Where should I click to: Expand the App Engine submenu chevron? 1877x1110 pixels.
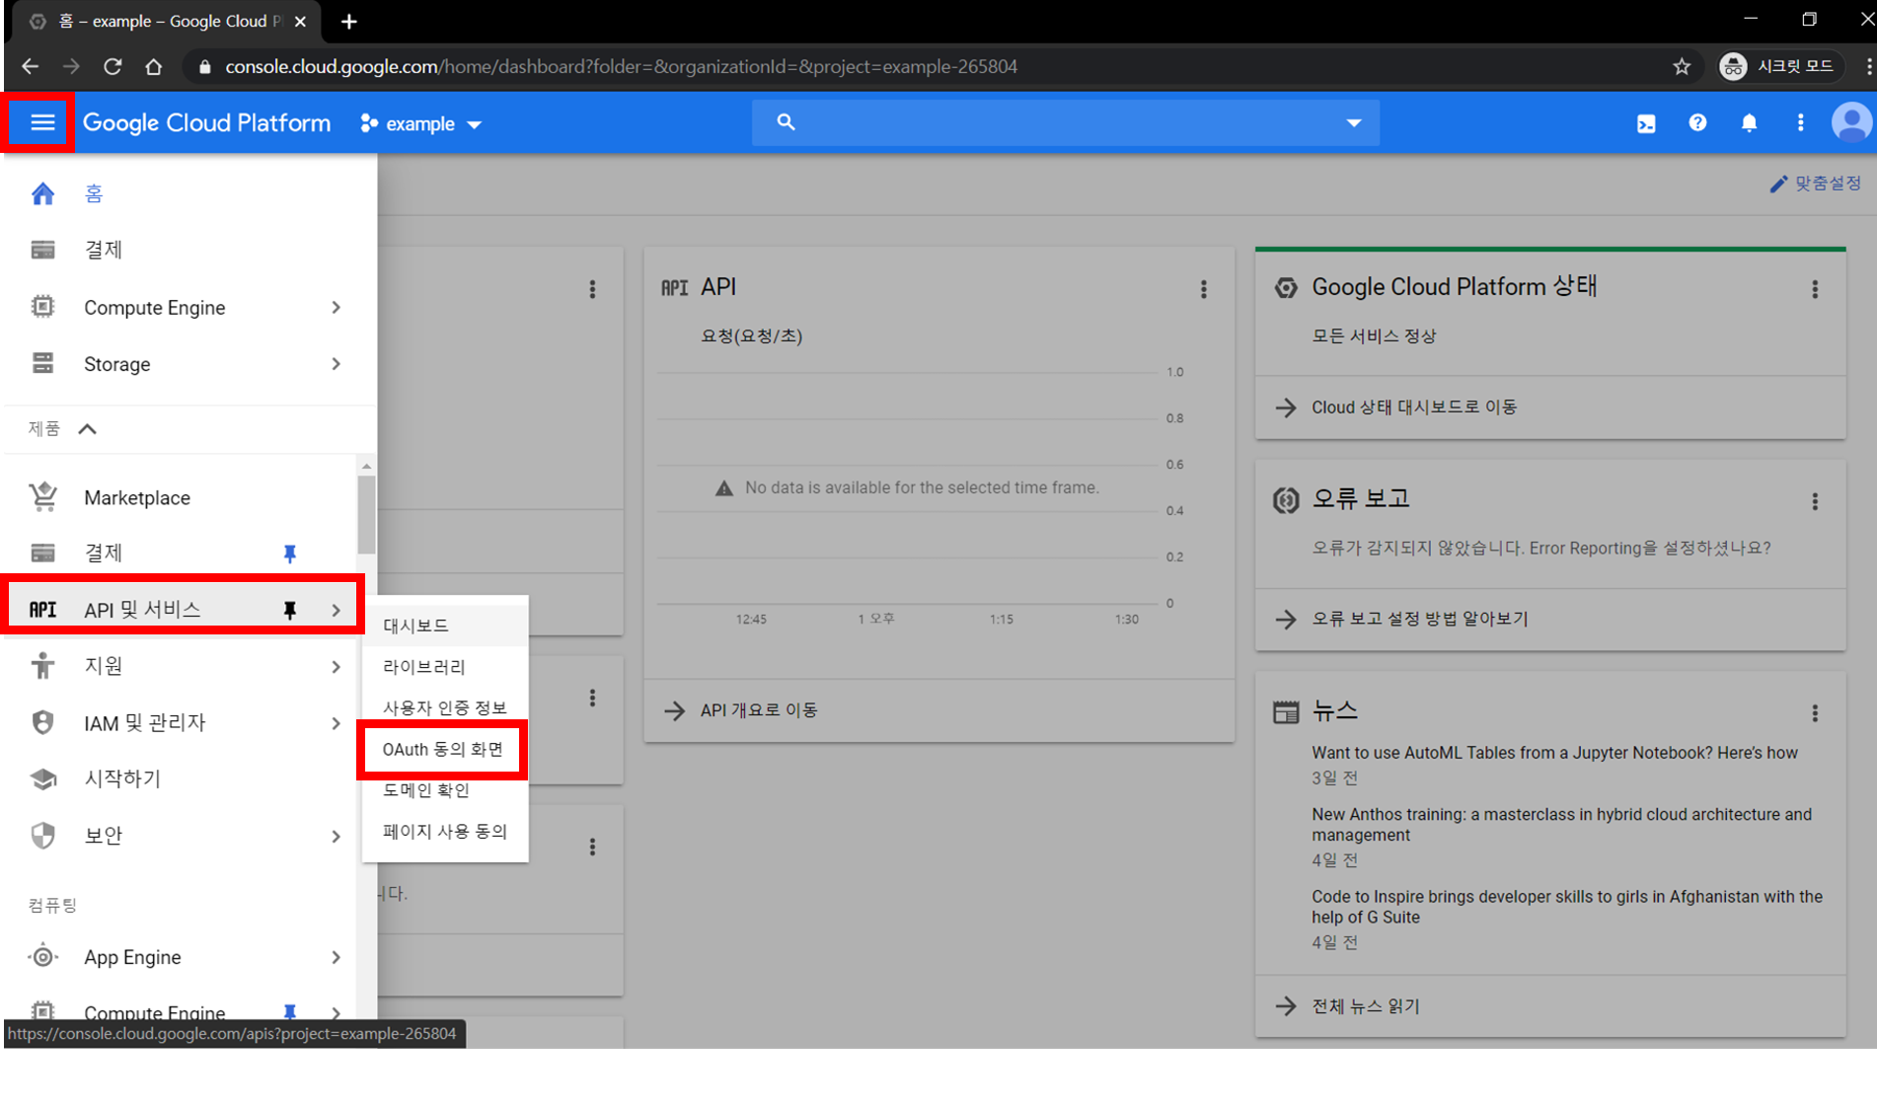[x=336, y=957]
